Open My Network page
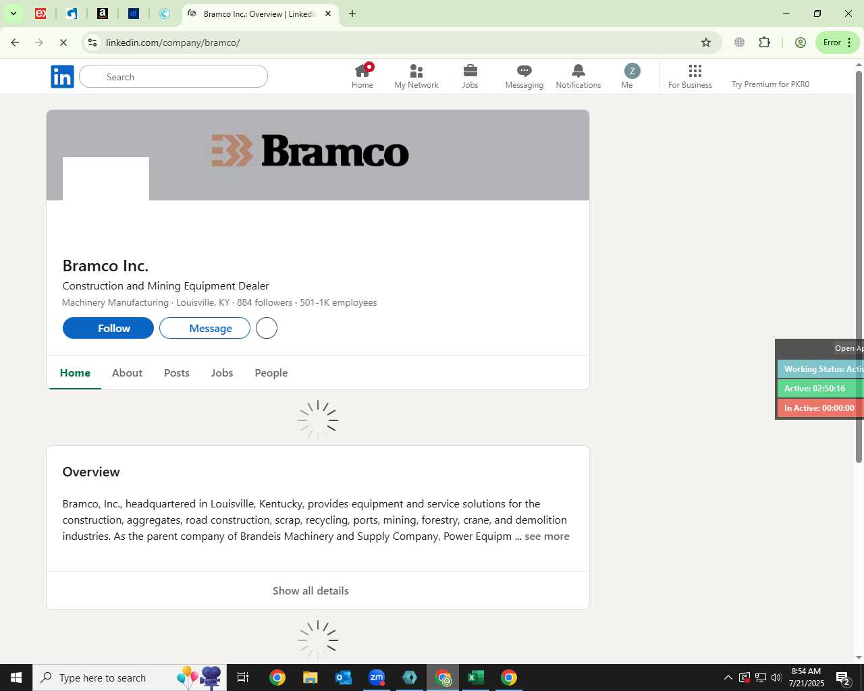 (x=416, y=76)
